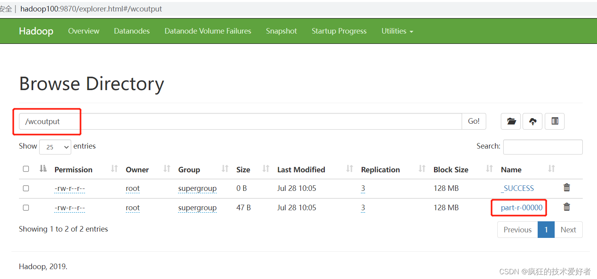Open the Show entries count dropdown
597x279 pixels.
point(55,147)
